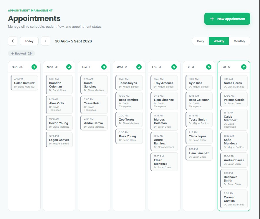260x219 pixels.
Task: Click the Thu 3 appointment count badge
Action: tap(174, 67)
